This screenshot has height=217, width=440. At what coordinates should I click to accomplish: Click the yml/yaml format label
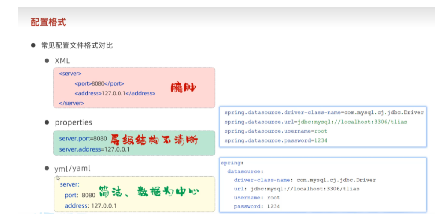(x=72, y=169)
